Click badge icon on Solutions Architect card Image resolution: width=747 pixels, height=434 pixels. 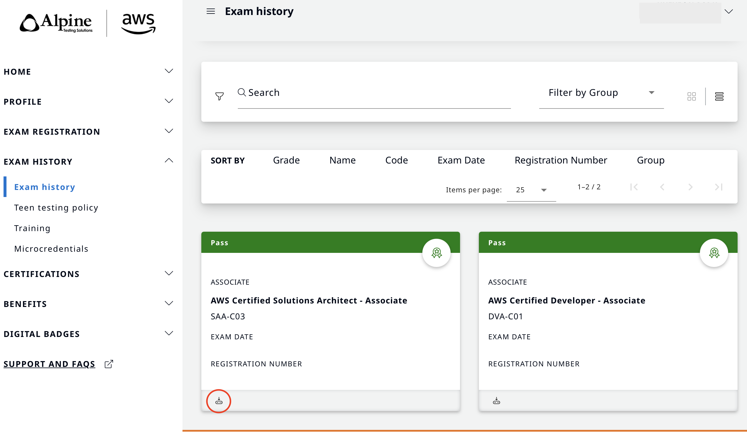coord(436,253)
